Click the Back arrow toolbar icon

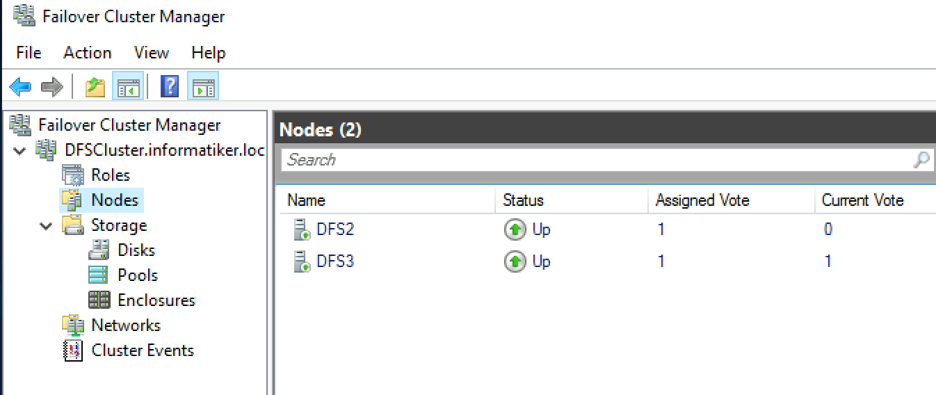(x=20, y=87)
